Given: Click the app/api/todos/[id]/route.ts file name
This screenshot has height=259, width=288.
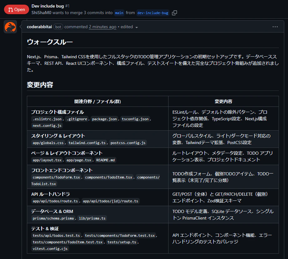Looking at the screenshot, I should tap(111, 201).
